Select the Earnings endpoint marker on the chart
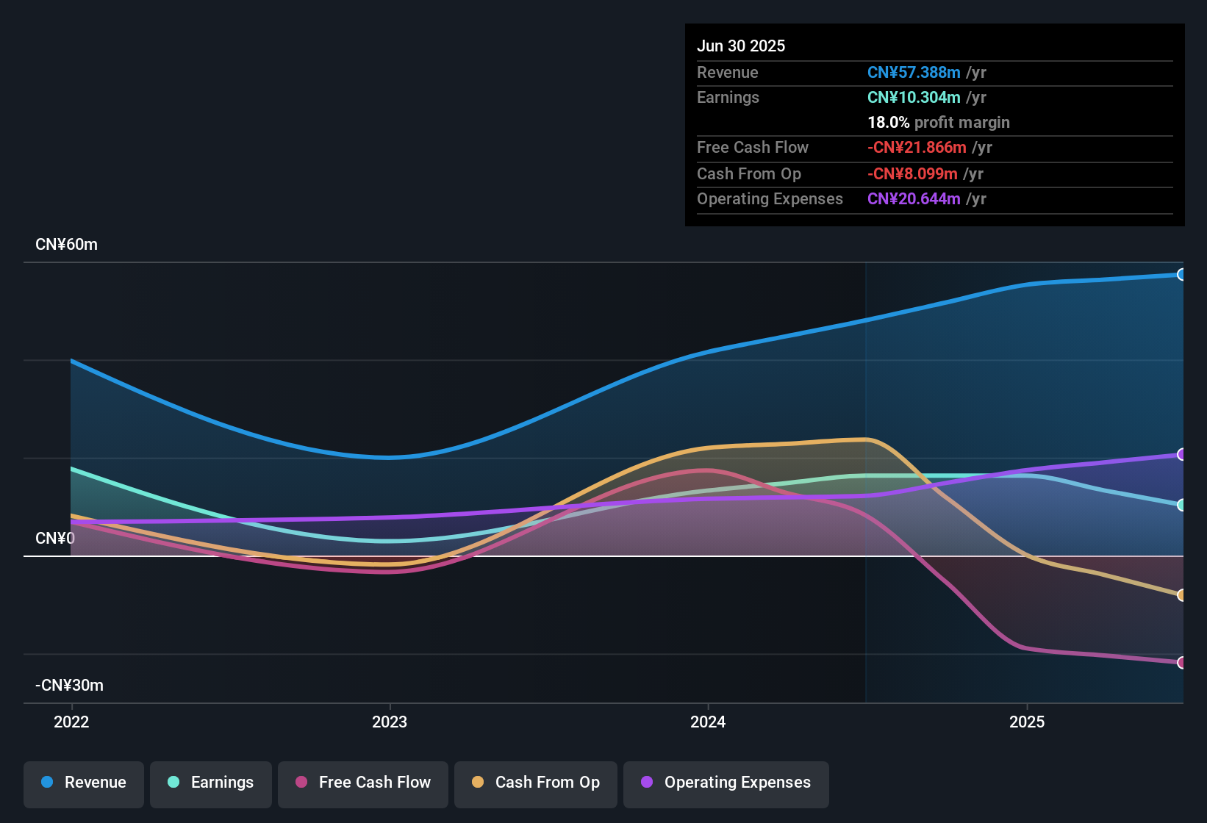Screen dimensions: 1207x823 (x=1182, y=505)
